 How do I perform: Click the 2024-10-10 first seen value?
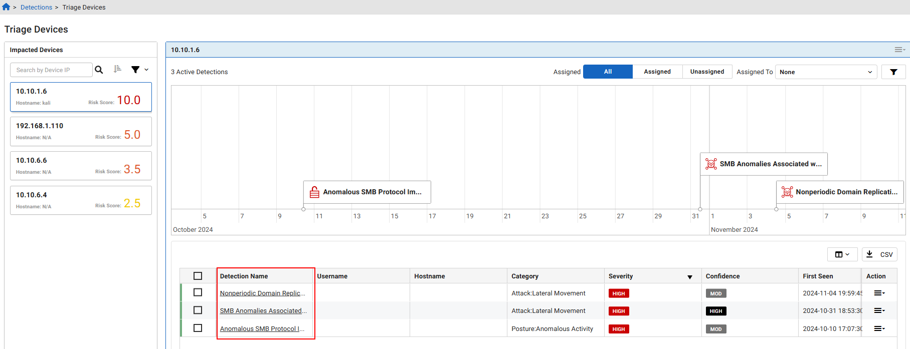pyautogui.click(x=832, y=329)
